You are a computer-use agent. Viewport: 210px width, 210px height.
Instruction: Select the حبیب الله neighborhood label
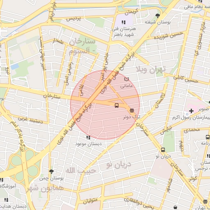coord(81,171)
